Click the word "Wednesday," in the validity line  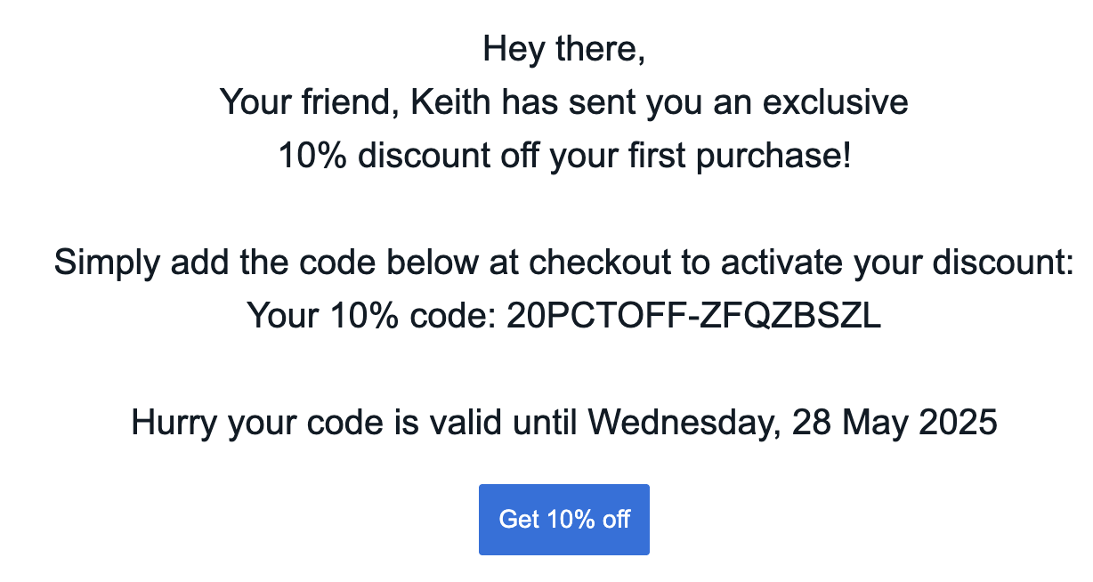684,423
